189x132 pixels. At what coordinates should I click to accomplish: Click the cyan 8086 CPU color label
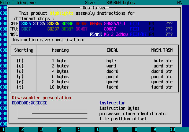click(26, 24)
